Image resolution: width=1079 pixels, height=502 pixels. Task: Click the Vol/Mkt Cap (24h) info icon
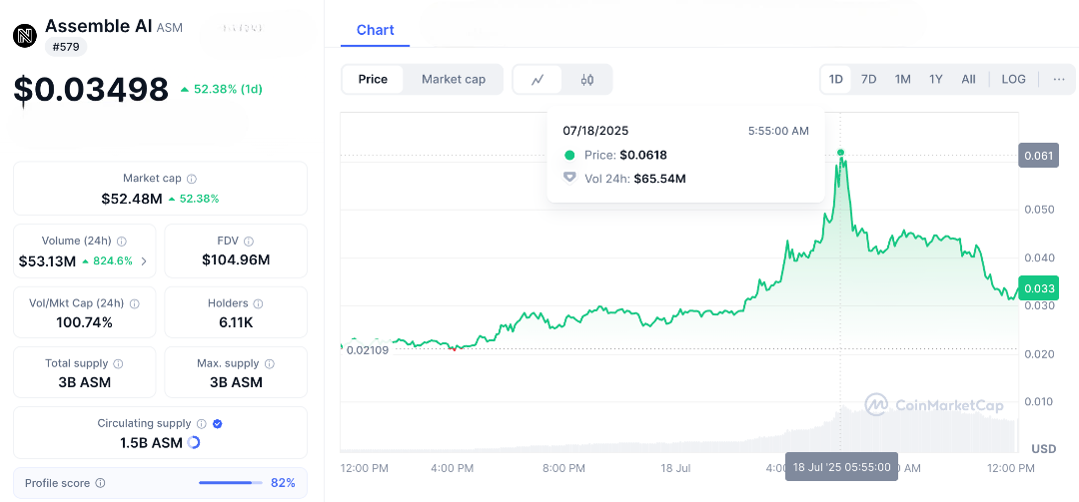135,303
